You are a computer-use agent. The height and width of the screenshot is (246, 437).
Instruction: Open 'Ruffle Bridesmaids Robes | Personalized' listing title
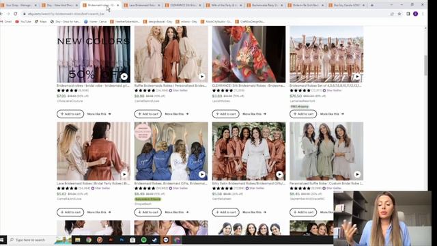[170, 85]
